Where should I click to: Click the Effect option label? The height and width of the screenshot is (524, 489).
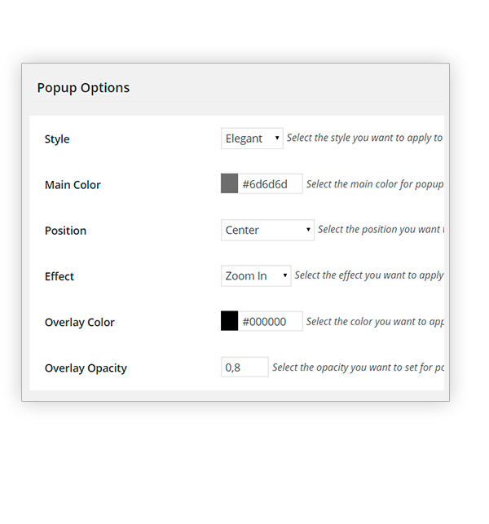tap(59, 276)
